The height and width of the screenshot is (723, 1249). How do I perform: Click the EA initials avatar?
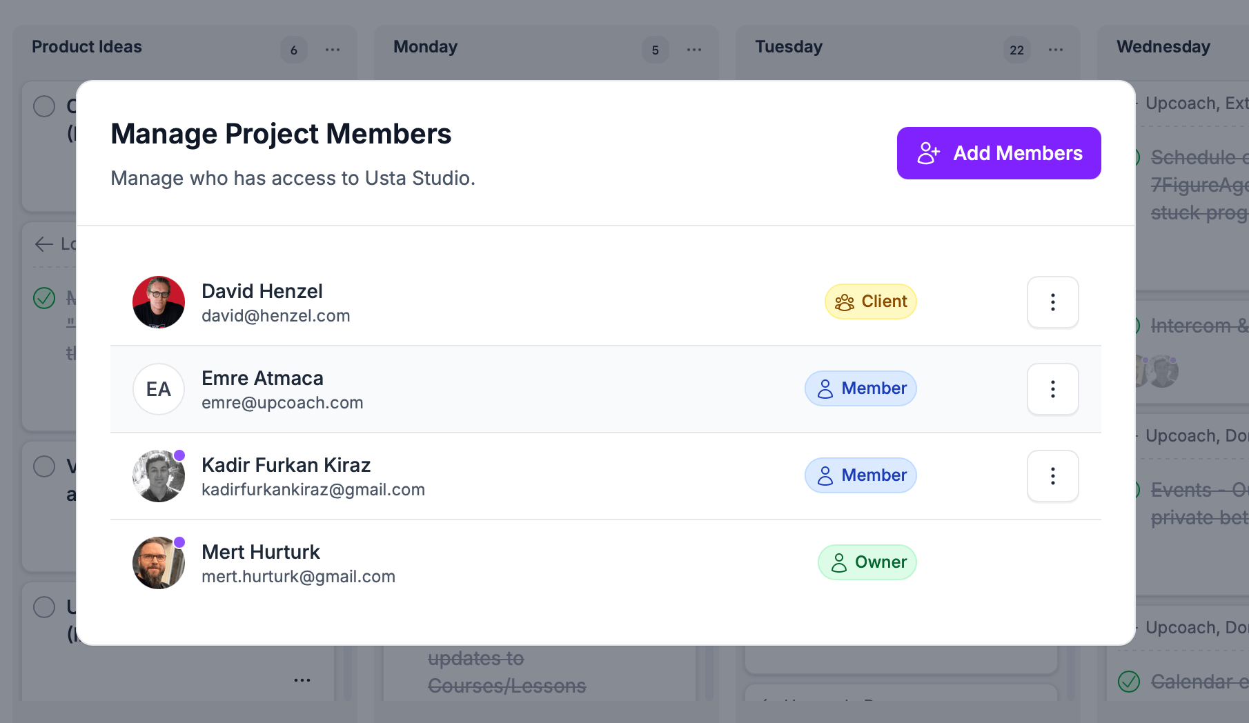tap(159, 389)
